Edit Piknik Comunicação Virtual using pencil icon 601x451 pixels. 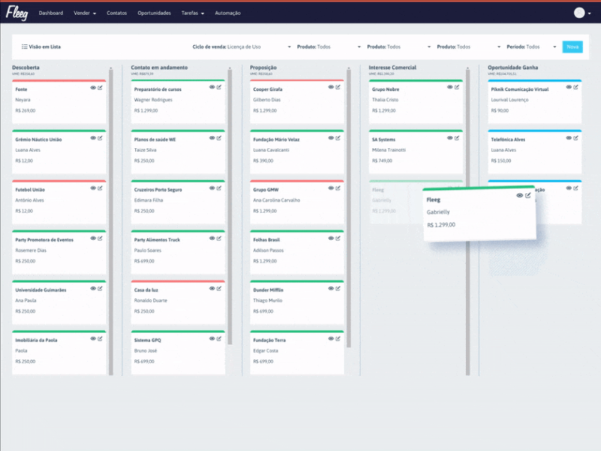[x=576, y=88]
